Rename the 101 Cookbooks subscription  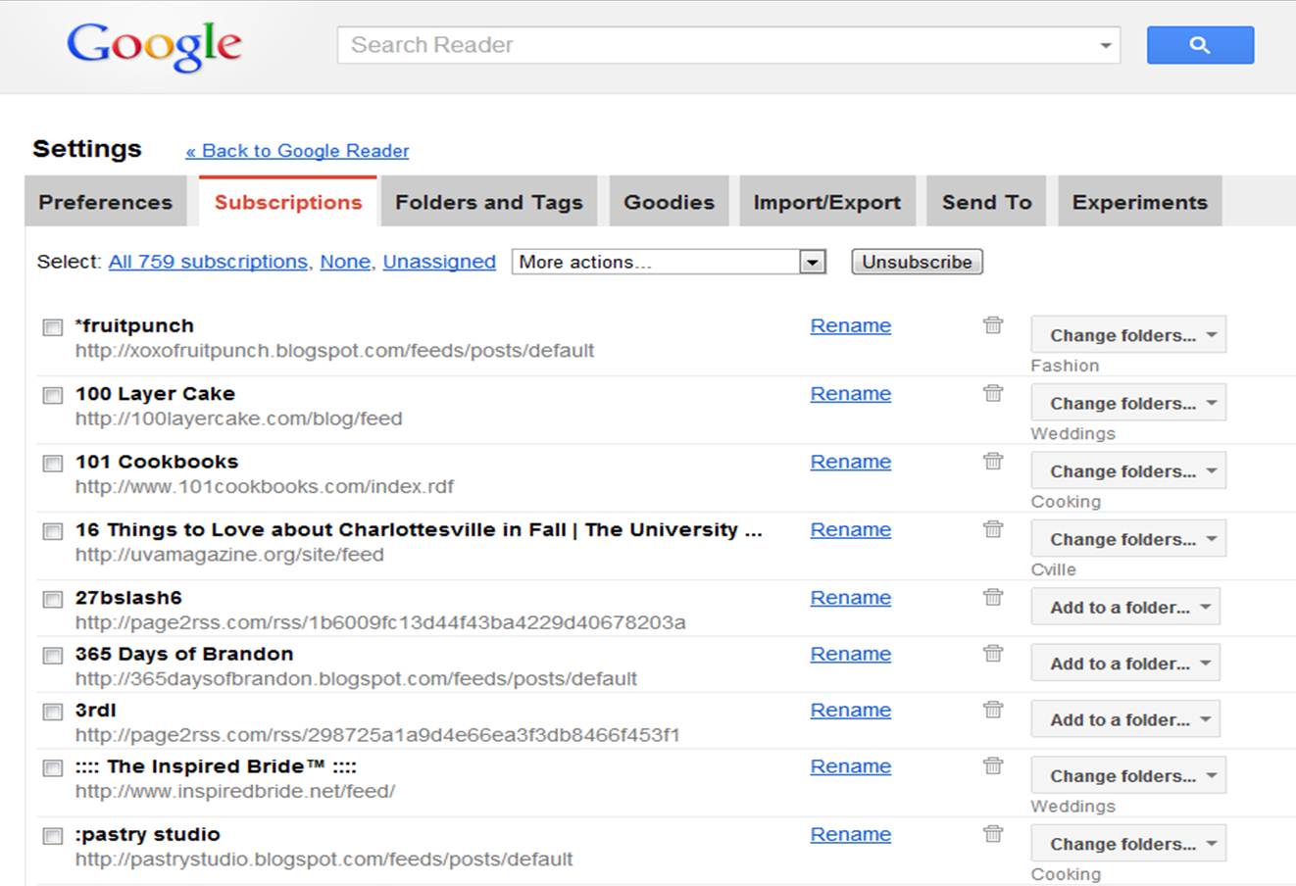[x=851, y=461]
